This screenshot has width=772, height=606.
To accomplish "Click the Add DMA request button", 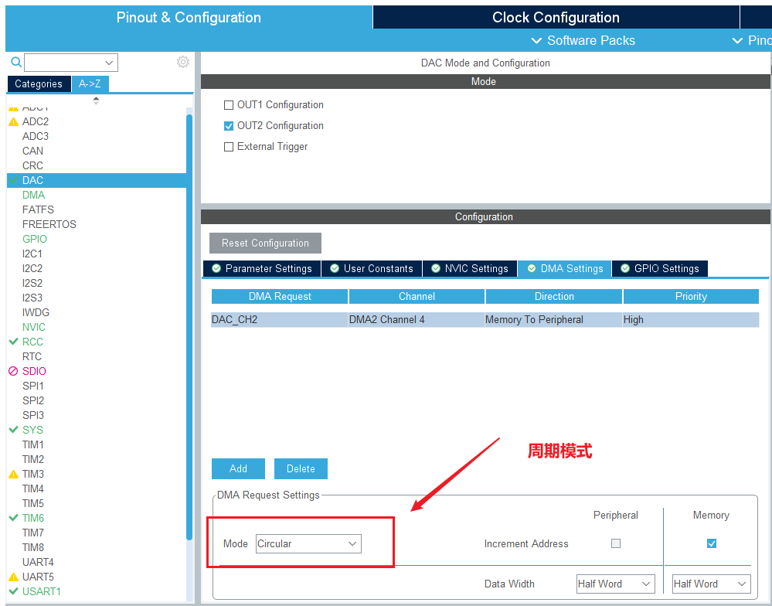I will click(238, 468).
